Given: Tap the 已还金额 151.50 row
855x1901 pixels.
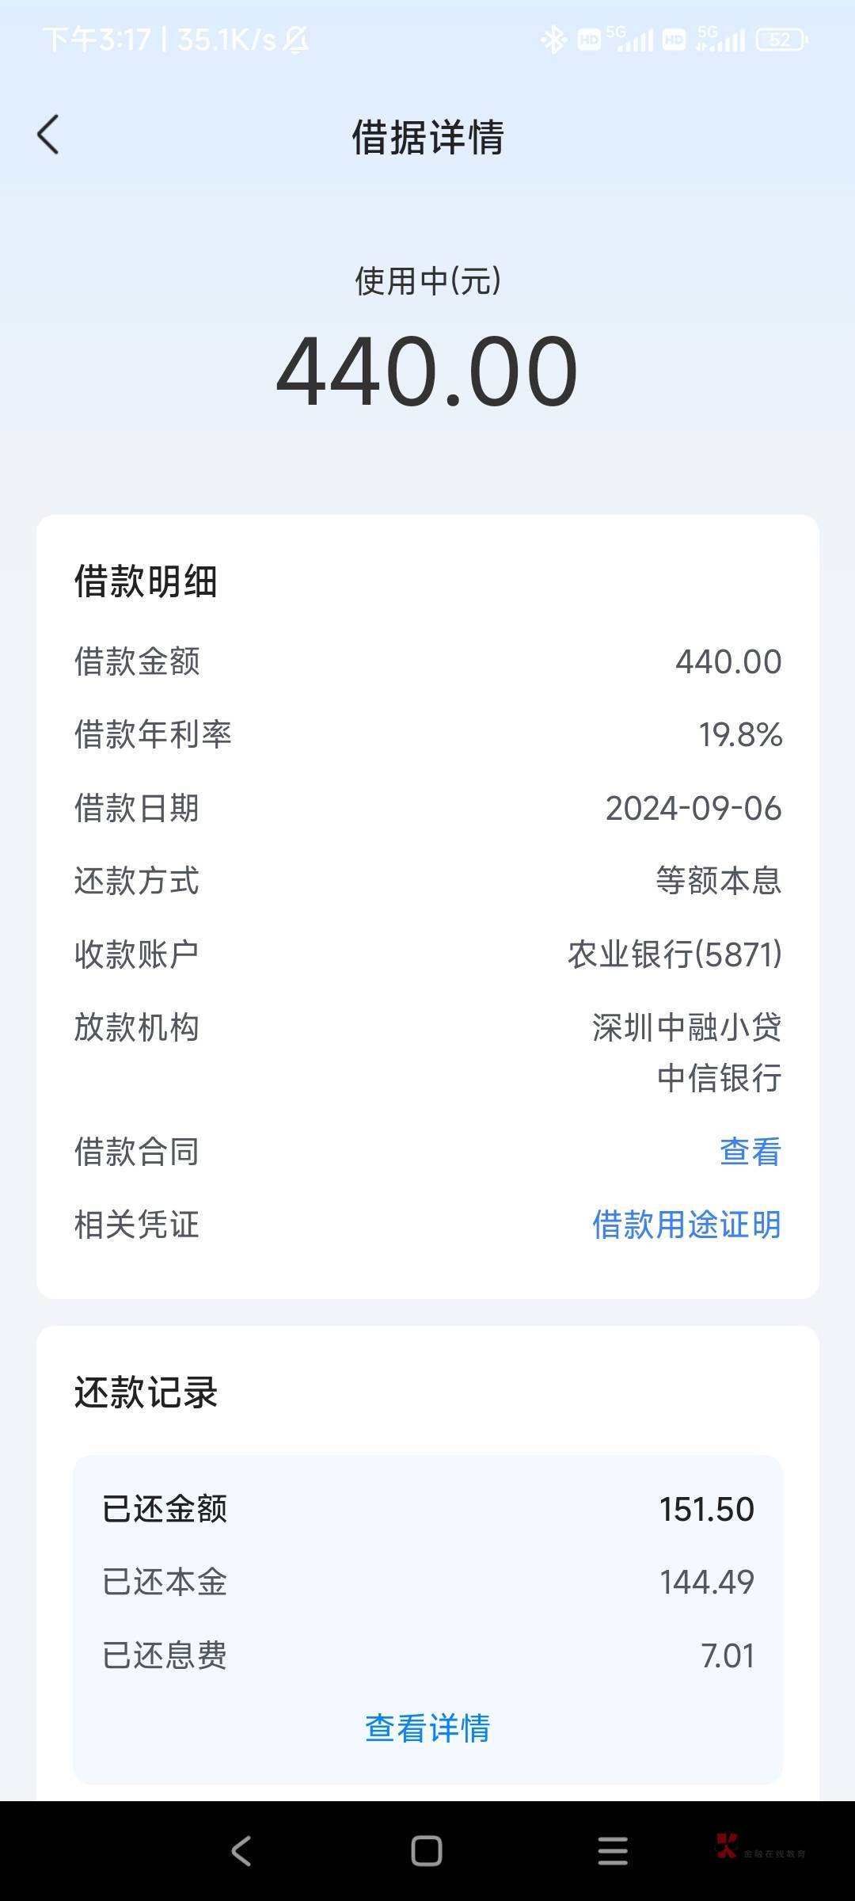Looking at the screenshot, I should pos(427,1509).
